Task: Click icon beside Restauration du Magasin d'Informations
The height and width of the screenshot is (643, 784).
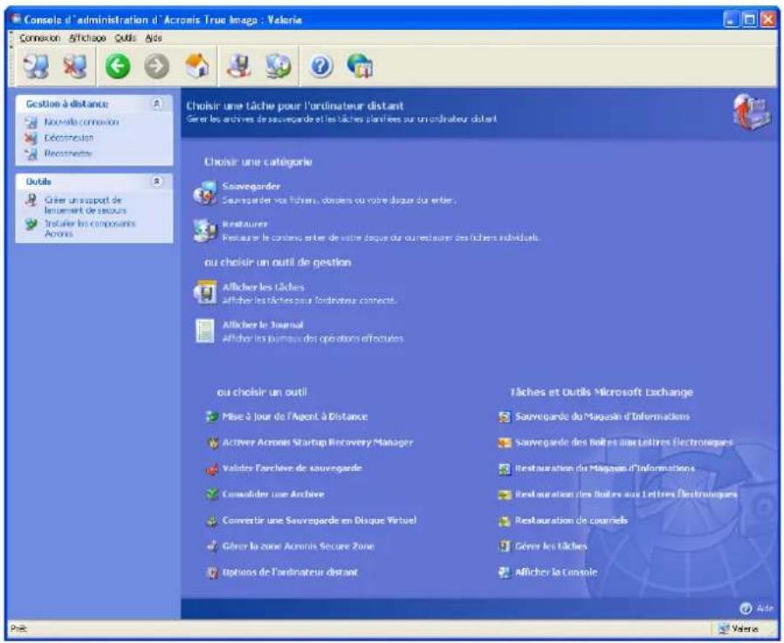Action: tap(505, 469)
